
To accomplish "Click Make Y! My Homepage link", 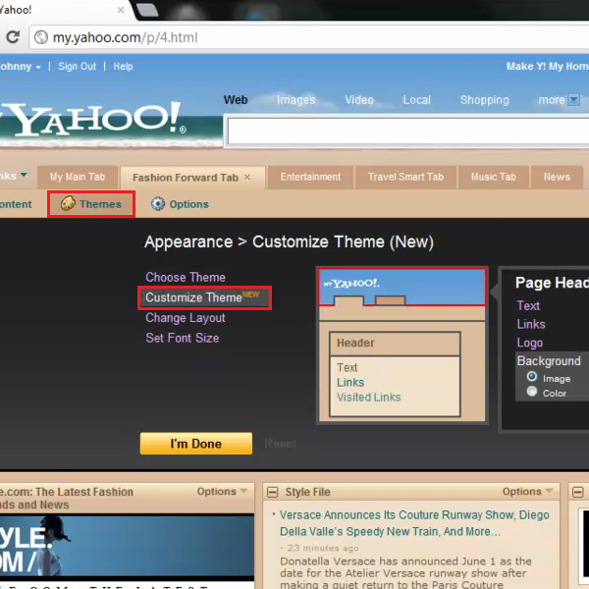I will pyautogui.click(x=548, y=67).
